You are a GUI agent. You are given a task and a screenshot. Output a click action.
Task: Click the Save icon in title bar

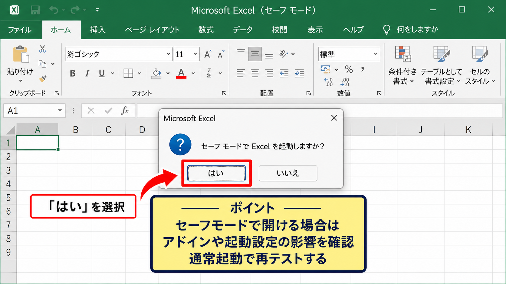pyautogui.click(x=35, y=10)
